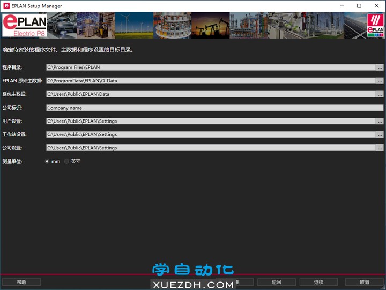Click the EPLAN logo at banner right
The width and height of the screenshot is (386, 290).
(375, 25)
